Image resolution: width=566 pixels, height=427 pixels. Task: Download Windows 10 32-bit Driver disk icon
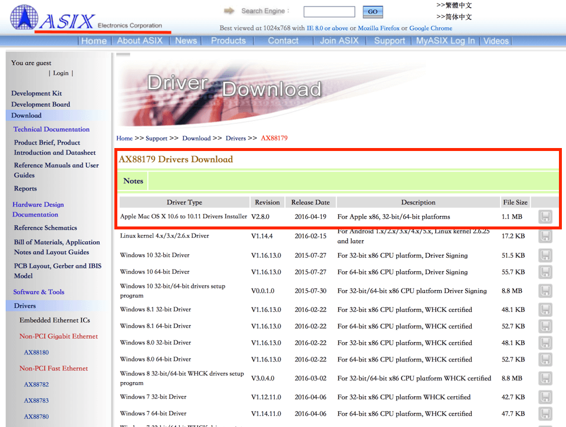545,255
